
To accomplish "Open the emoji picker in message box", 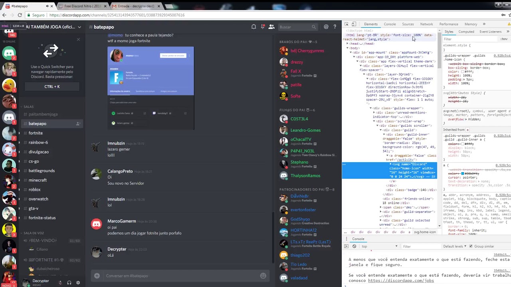I will point(263,275).
